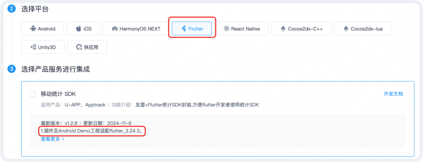The image size is (423, 162).
Task: Click the Android robot icon
Action: [33, 29]
